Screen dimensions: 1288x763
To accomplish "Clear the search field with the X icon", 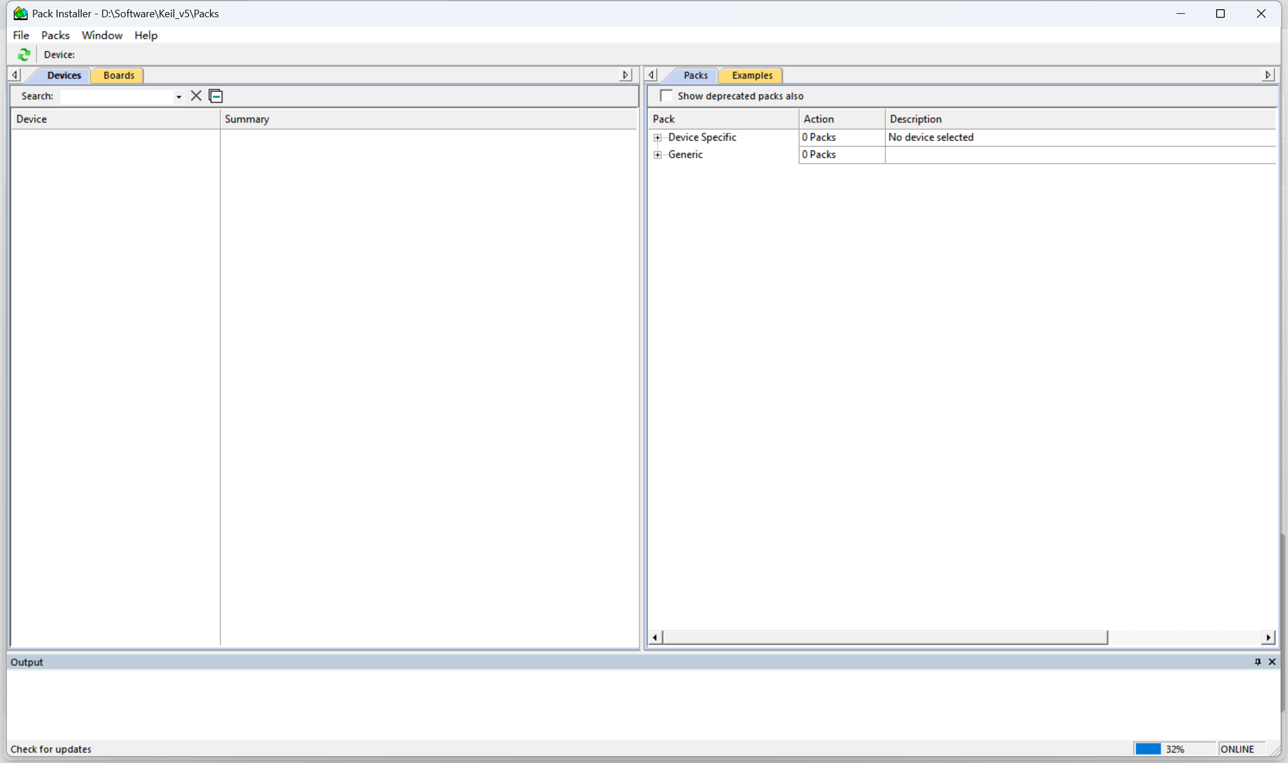I will pos(196,96).
